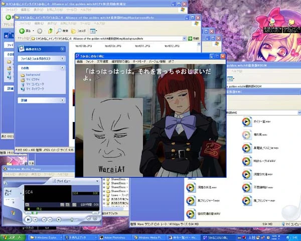Toggle the Folders (フォルダ) pane button
Viewport: 301px width, 241px height.
[78, 31]
